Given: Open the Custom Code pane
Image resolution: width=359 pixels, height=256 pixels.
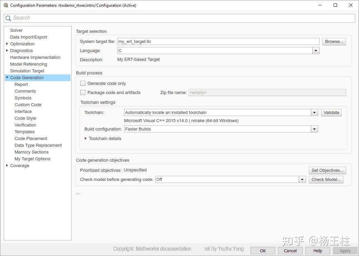Looking at the screenshot, I should coord(28,104).
